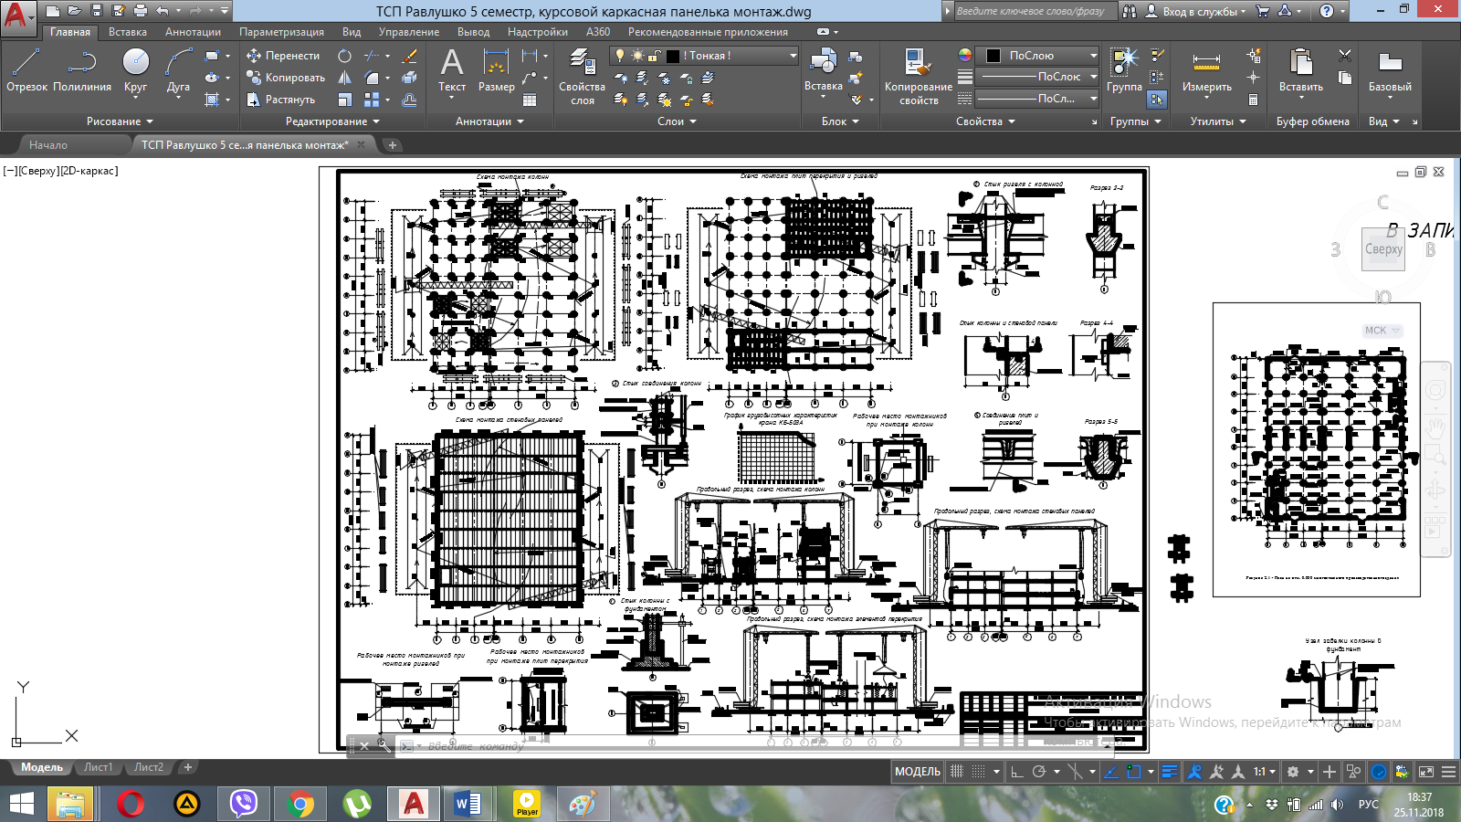
Task: Select the Rotate tool icon
Action: 344,56
